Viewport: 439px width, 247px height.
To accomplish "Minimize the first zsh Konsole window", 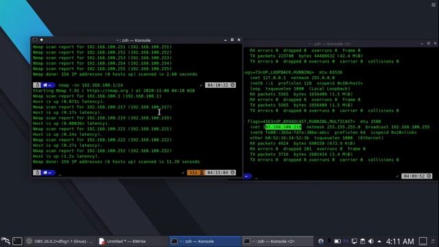I will [226, 40].
